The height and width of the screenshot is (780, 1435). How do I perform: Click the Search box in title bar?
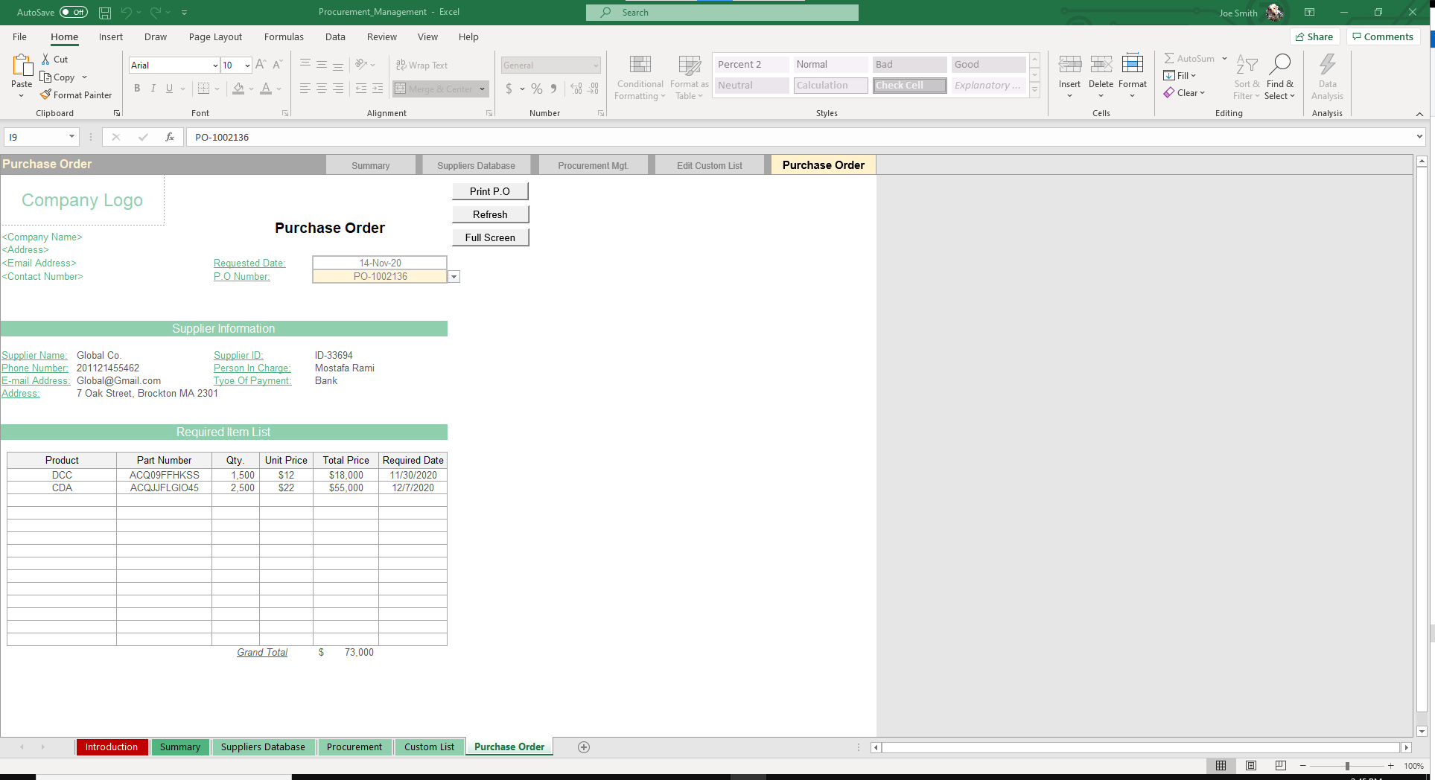coord(722,13)
